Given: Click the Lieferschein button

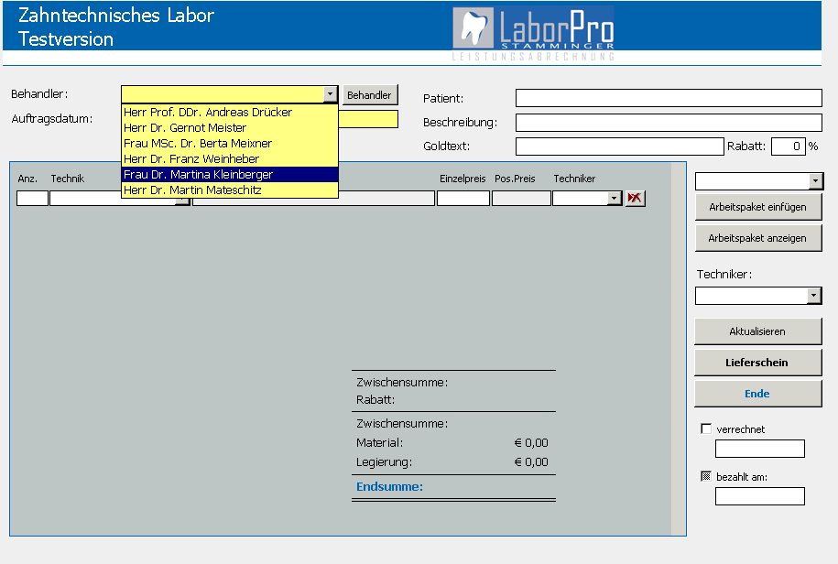Looking at the screenshot, I should pos(757,363).
